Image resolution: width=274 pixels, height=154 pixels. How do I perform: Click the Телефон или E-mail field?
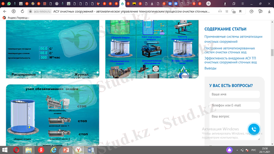click(x=235, y=105)
